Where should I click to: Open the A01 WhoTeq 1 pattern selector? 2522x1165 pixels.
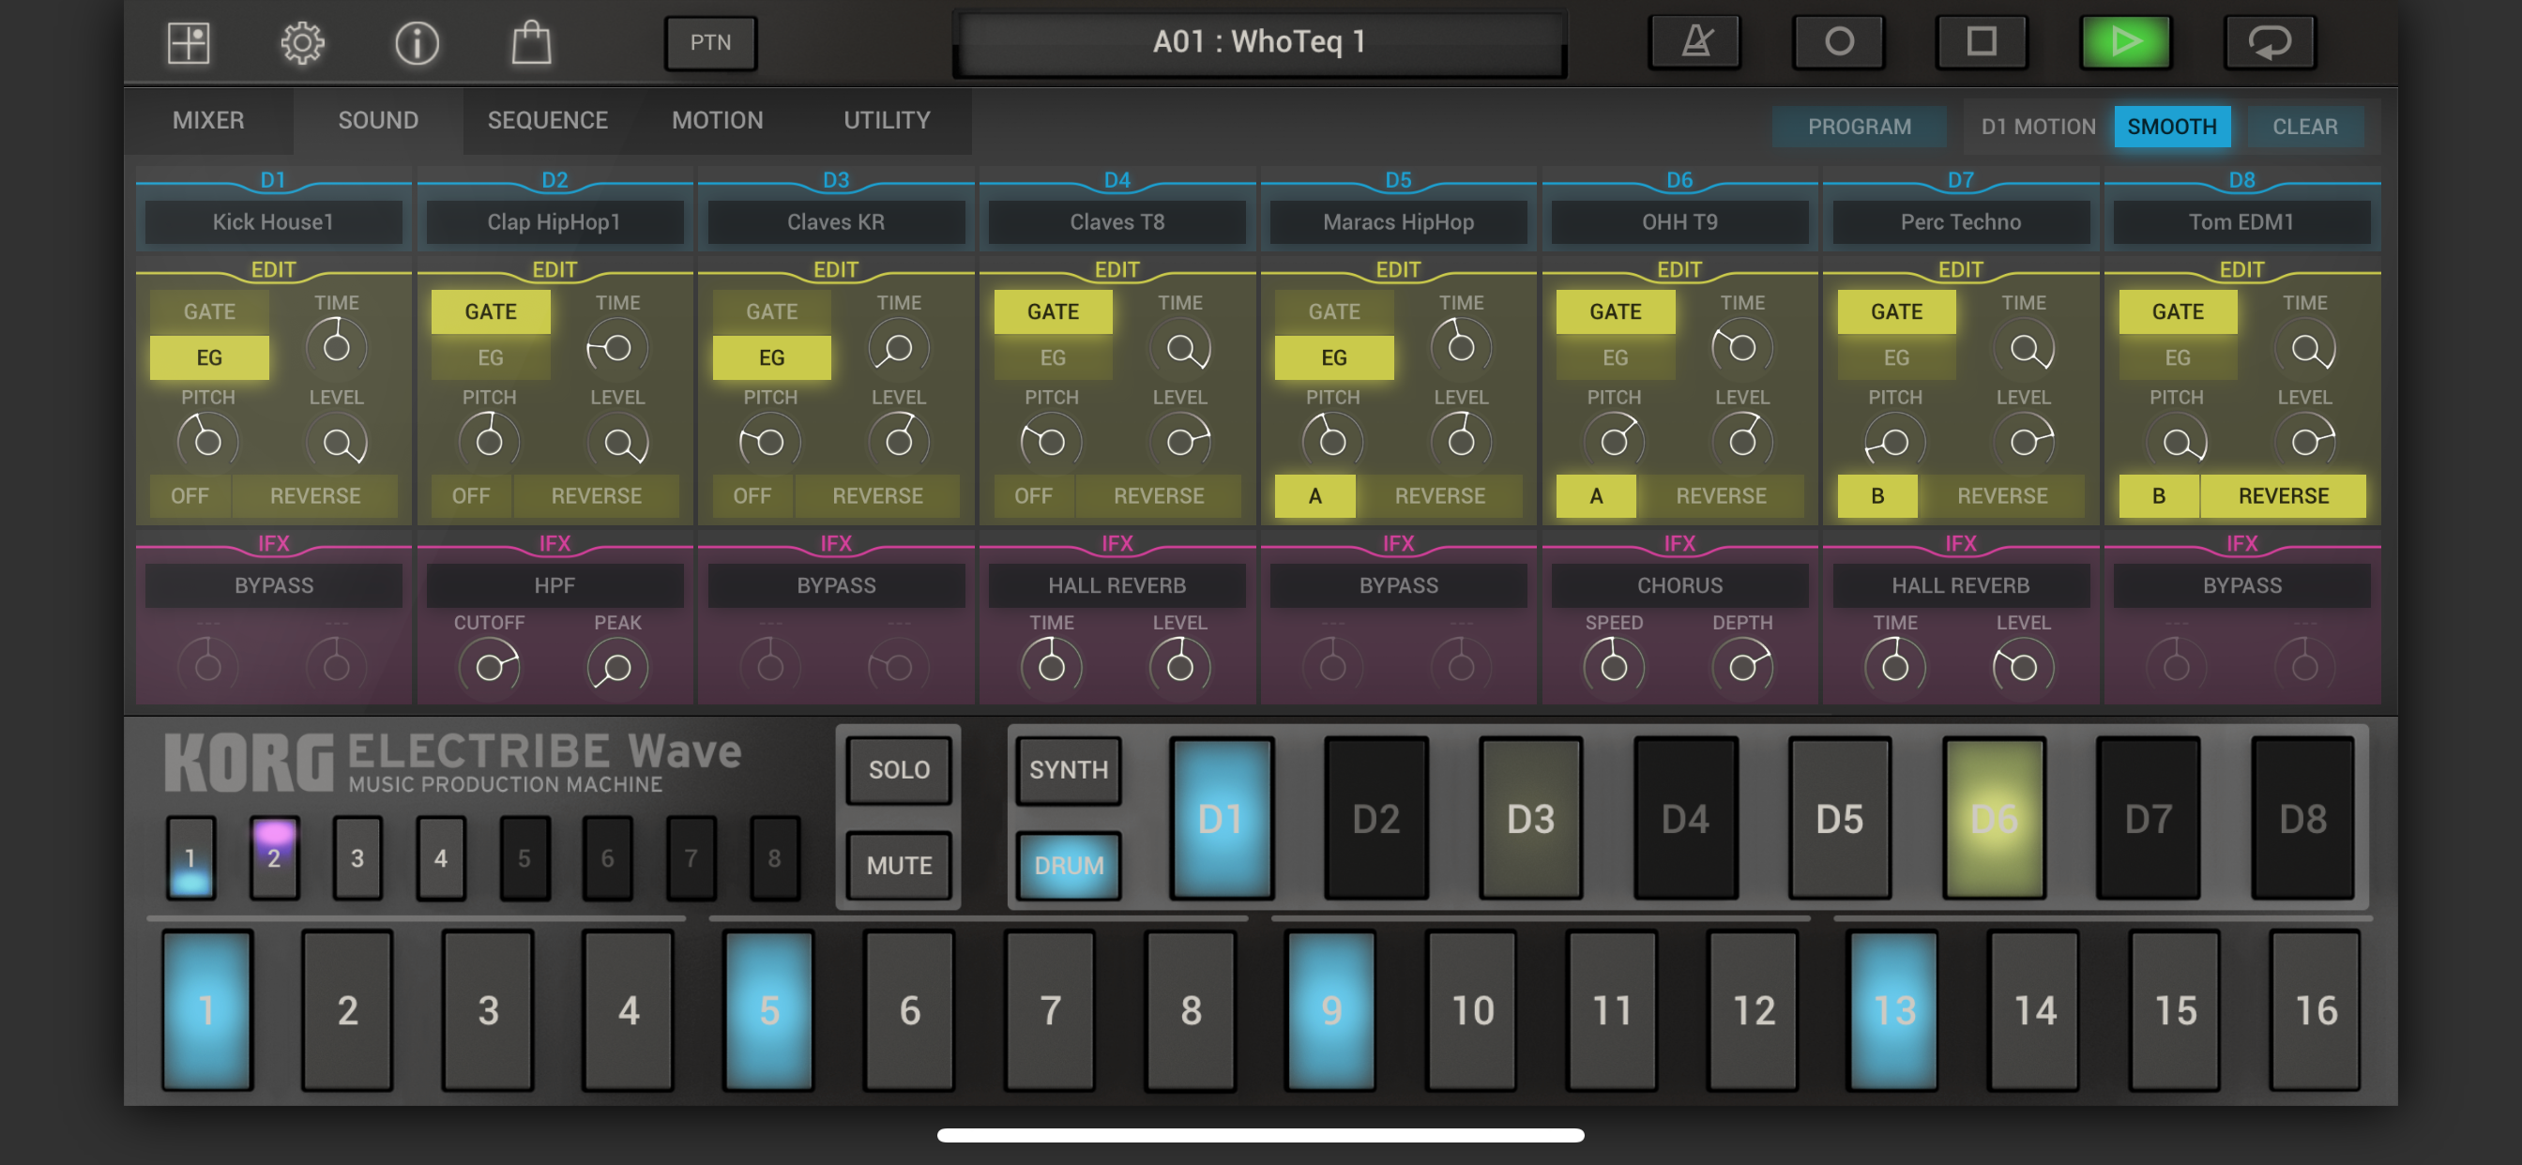click(x=1259, y=42)
